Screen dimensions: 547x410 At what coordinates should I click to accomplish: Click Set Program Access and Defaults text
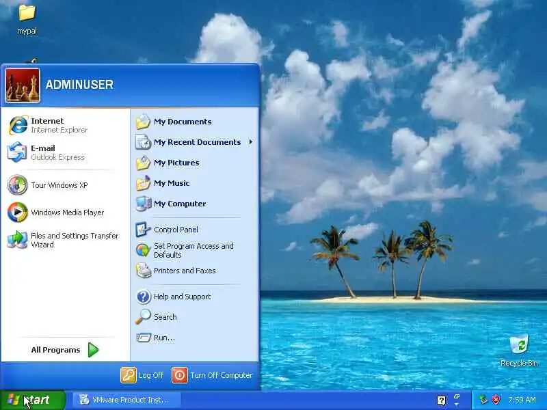click(194, 250)
